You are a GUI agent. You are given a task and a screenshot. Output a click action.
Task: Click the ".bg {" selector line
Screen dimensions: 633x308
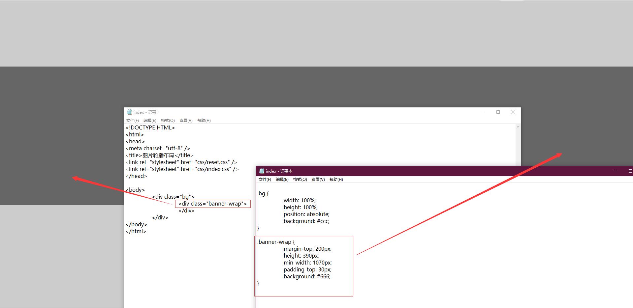coord(263,193)
